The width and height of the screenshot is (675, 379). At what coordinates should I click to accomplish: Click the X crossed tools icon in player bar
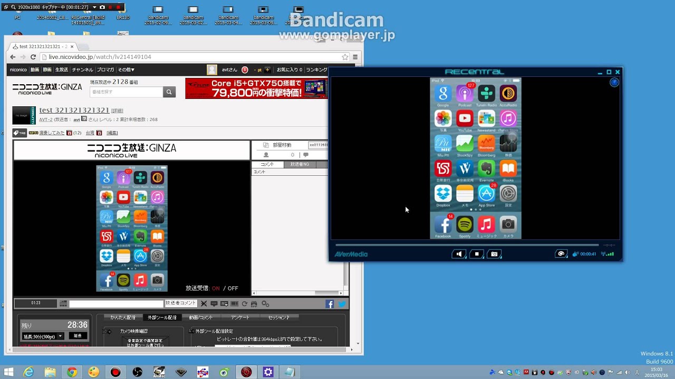[x=204, y=304]
